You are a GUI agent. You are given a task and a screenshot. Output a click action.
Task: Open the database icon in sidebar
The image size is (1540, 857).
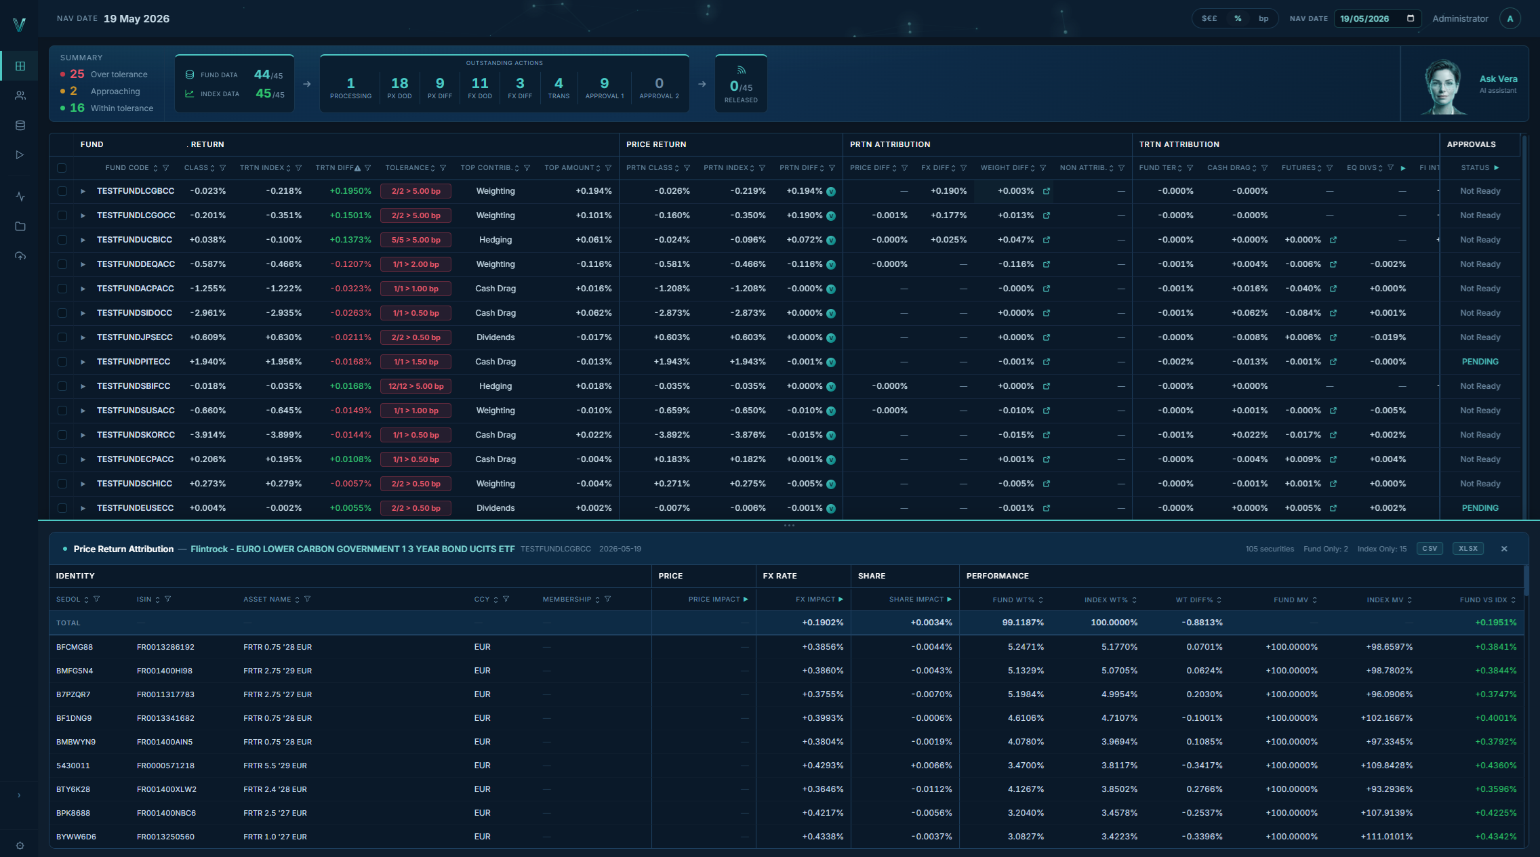(x=20, y=125)
